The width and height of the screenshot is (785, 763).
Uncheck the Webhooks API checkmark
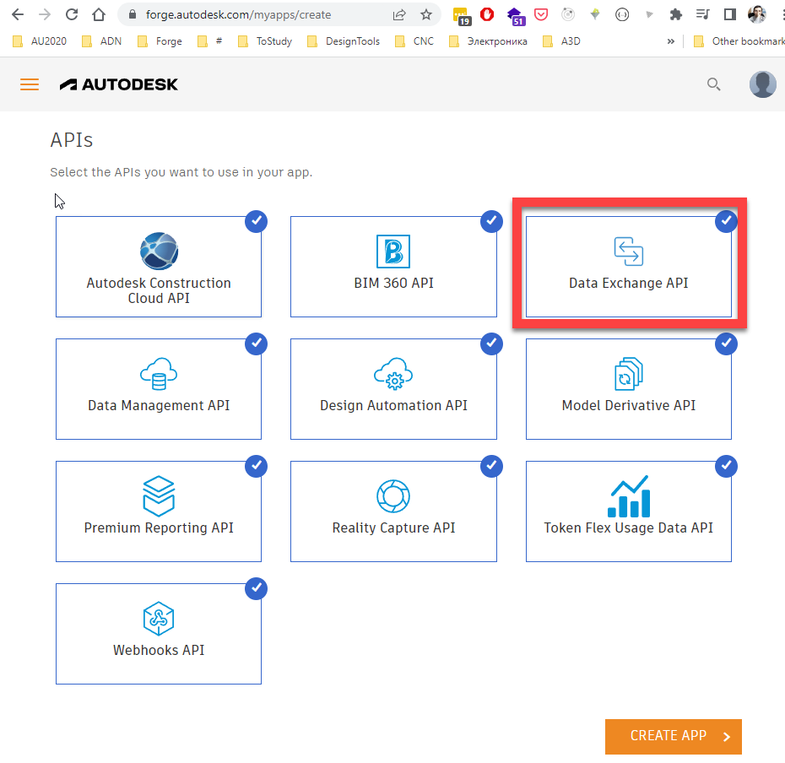(x=257, y=589)
